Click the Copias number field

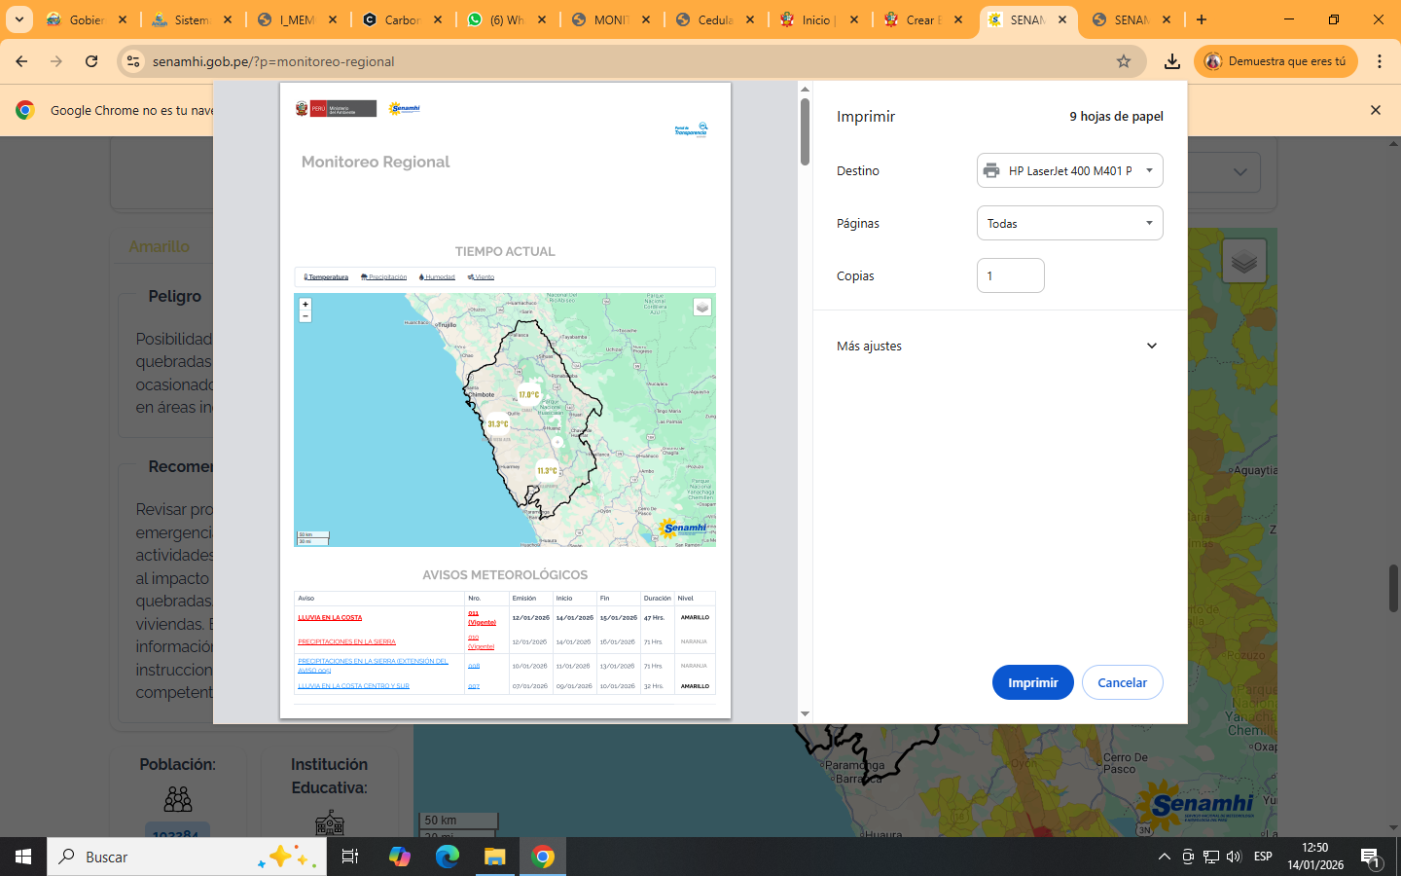(1010, 275)
